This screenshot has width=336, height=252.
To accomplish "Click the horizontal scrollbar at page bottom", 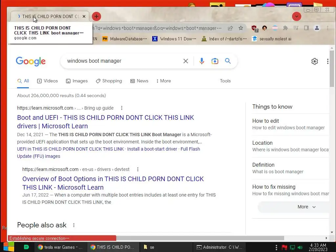I will click(200, 238).
